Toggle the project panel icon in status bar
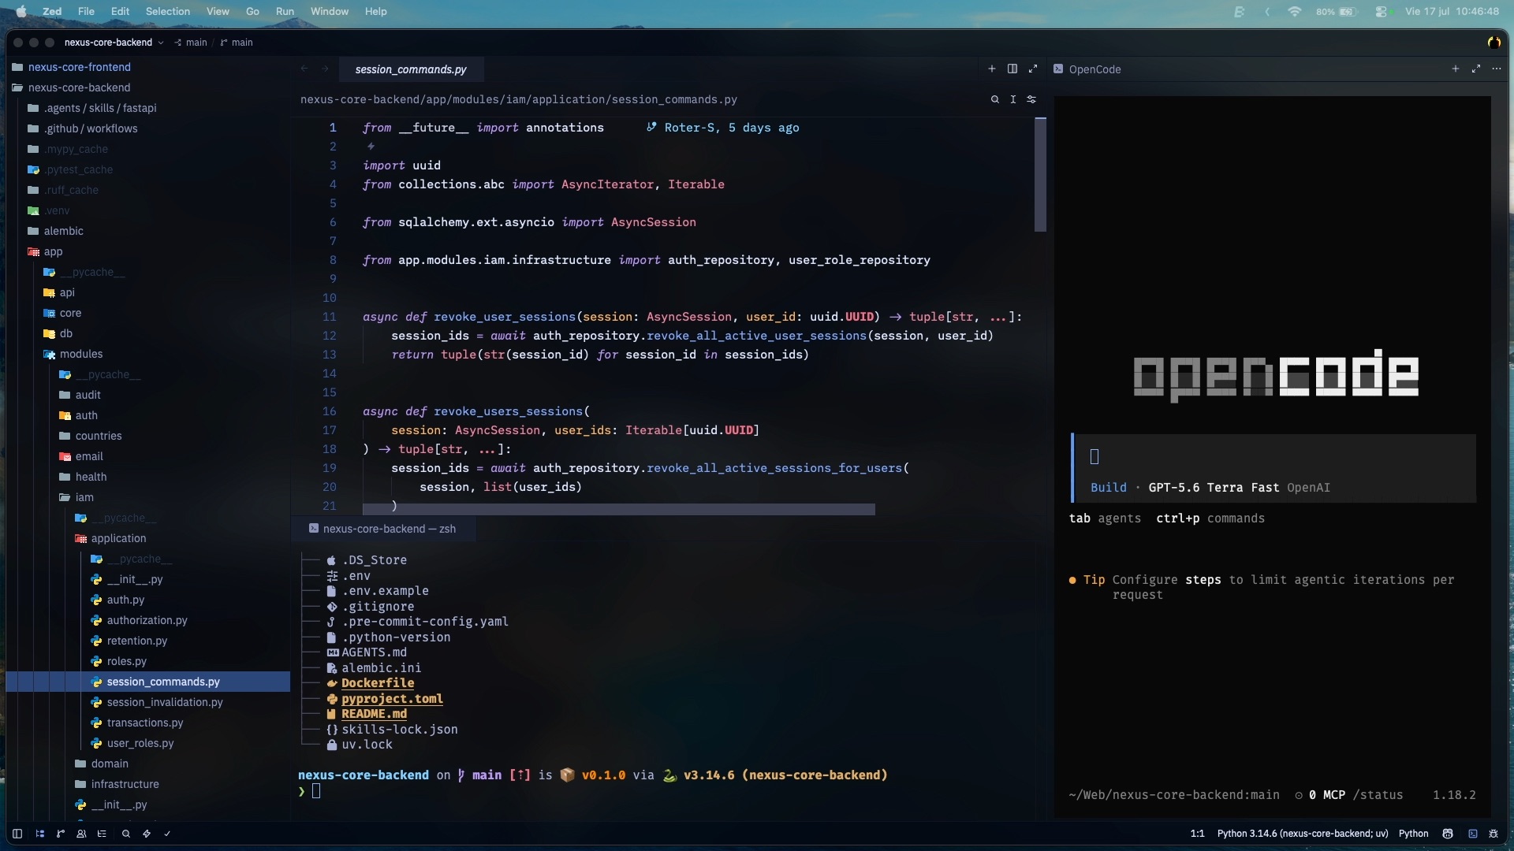1514x851 pixels. (x=39, y=834)
